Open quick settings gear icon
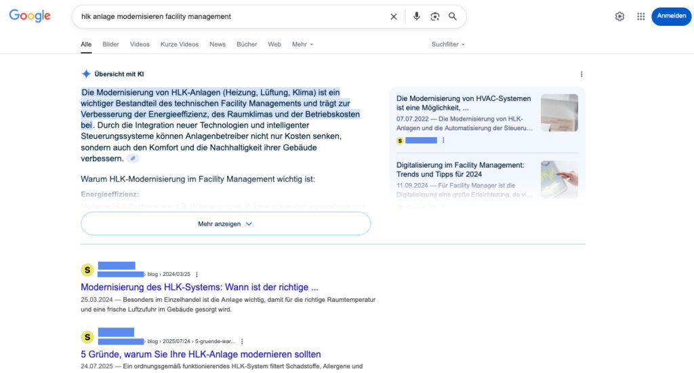Viewport: 694px width, 373px height. pyautogui.click(x=619, y=16)
